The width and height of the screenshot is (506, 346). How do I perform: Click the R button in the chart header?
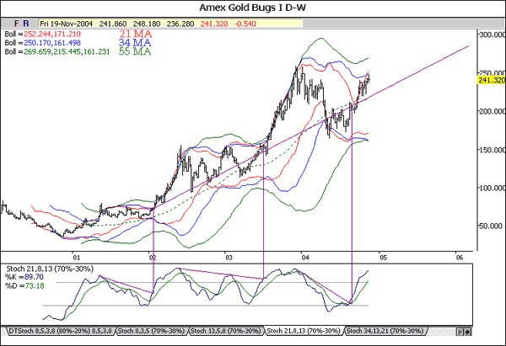[x=26, y=24]
